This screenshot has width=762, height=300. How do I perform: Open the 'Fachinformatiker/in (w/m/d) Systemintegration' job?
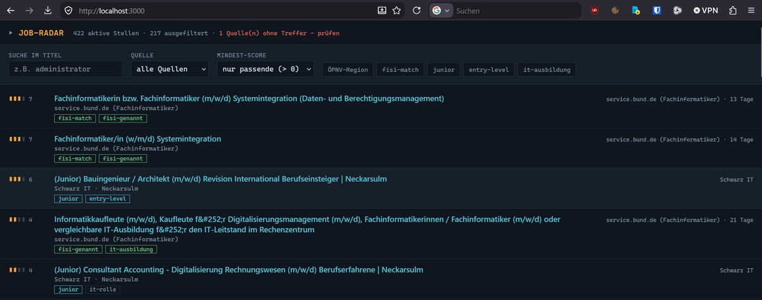[x=138, y=139]
